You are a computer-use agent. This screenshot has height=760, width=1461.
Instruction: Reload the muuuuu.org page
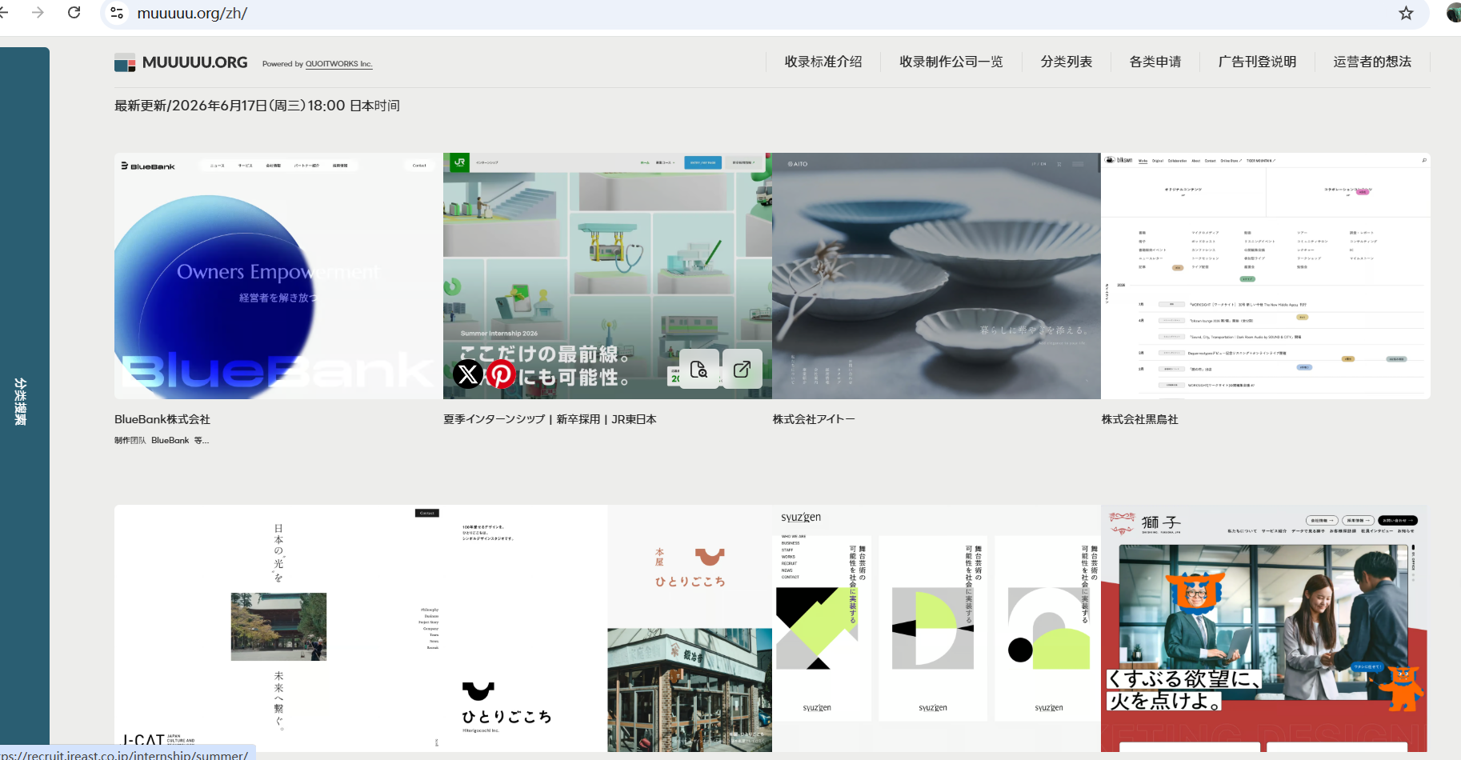[x=74, y=13]
